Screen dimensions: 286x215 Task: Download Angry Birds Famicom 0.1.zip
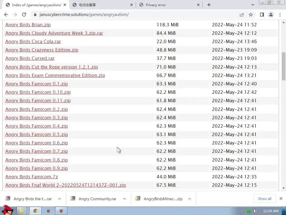click(37, 84)
